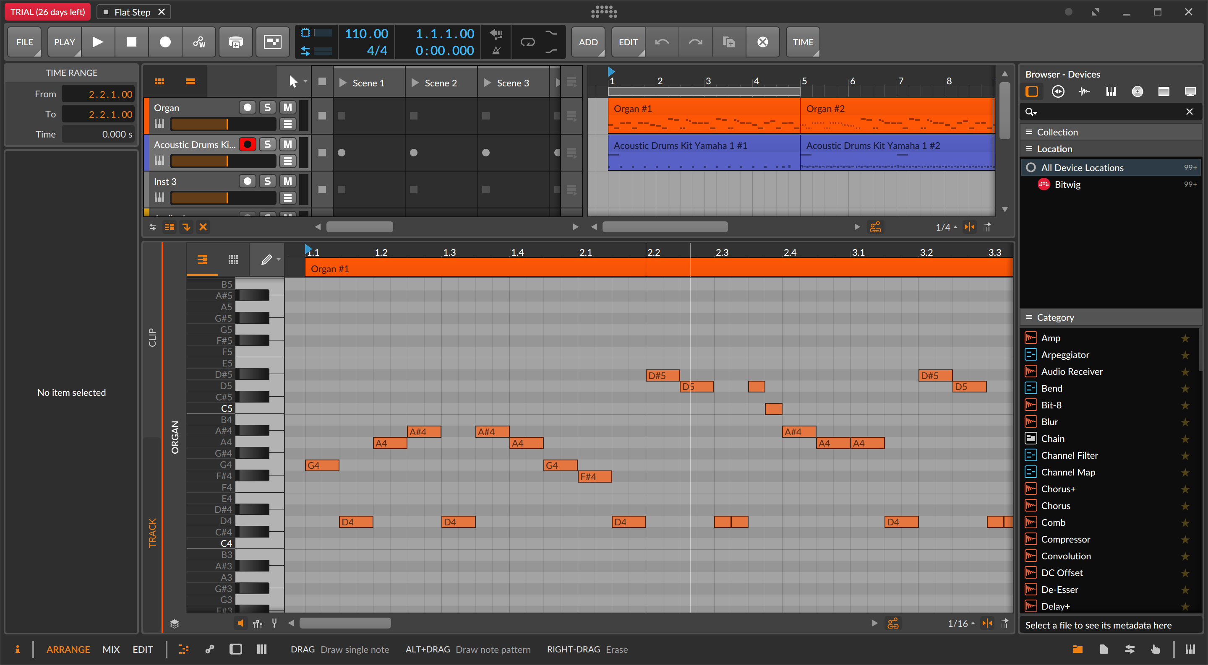Adjust Acoustic Drums volume fader

click(223, 161)
